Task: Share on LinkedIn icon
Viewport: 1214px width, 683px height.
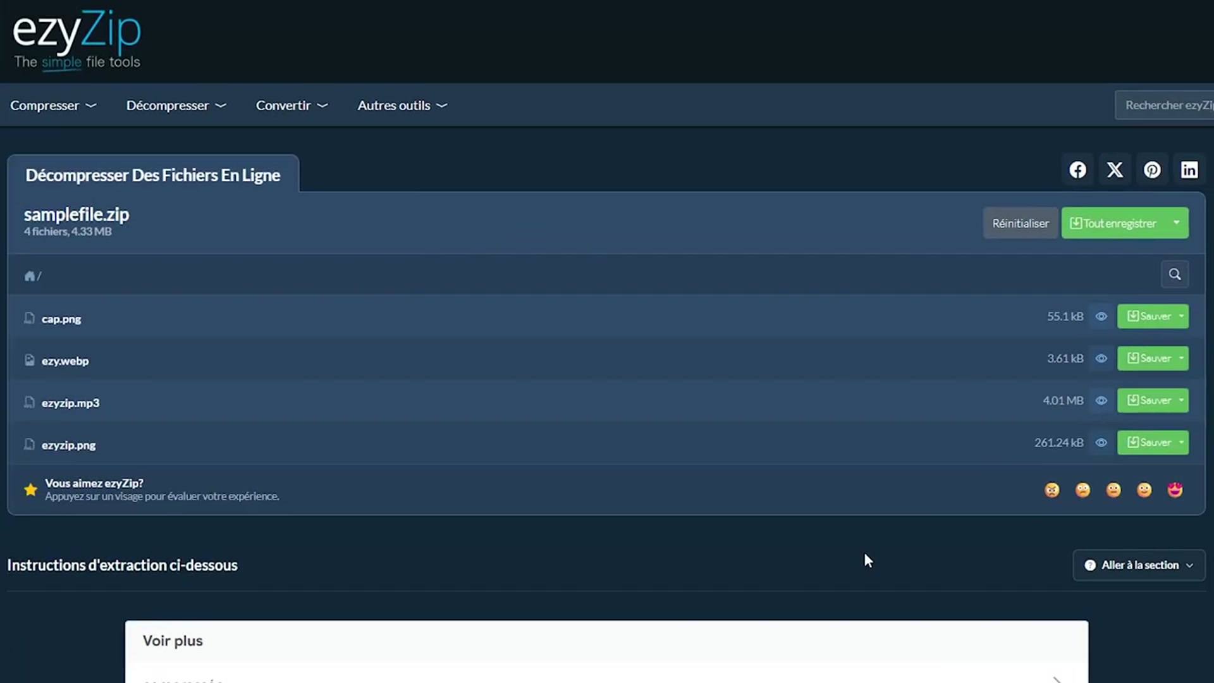Action: [x=1189, y=170]
